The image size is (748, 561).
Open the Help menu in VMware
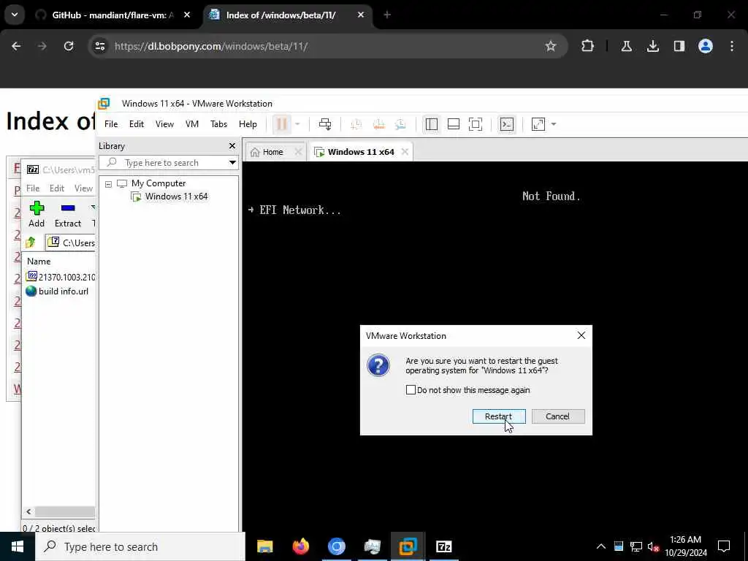(248, 124)
